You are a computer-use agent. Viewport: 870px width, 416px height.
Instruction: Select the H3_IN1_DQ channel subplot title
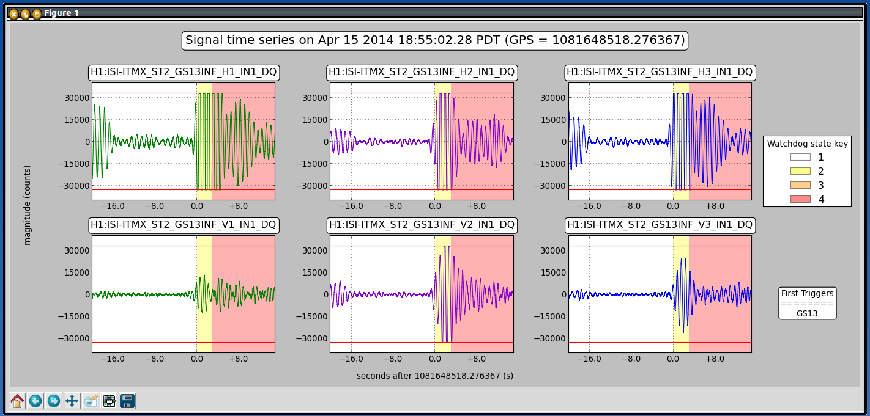coord(660,72)
